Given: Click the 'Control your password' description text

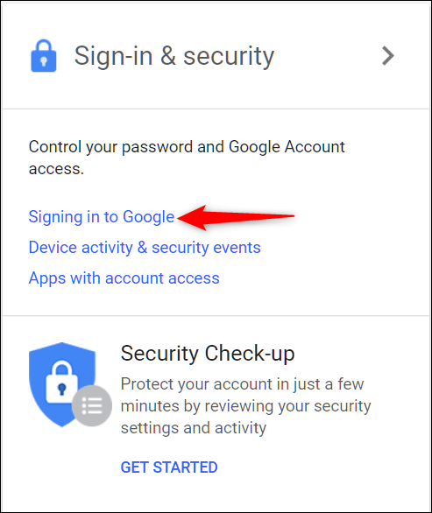Looking at the screenshot, I should (x=187, y=158).
